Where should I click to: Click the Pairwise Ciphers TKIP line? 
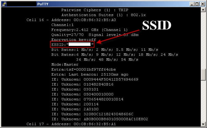[x=97, y=10]
